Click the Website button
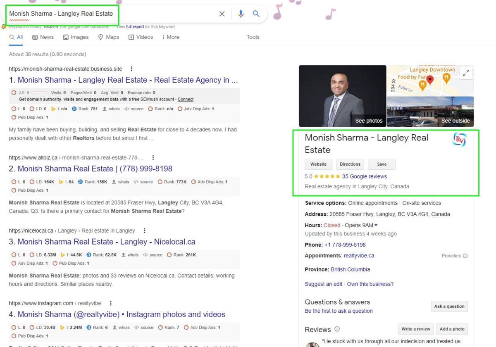This screenshot has height=347, width=496. pyautogui.click(x=319, y=164)
